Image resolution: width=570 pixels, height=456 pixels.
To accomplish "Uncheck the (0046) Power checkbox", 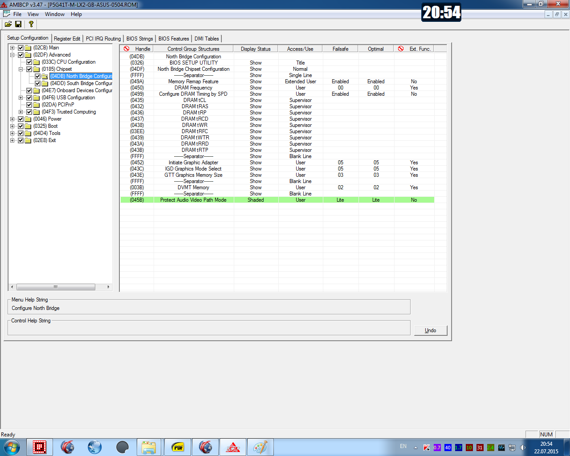I will 20,119.
